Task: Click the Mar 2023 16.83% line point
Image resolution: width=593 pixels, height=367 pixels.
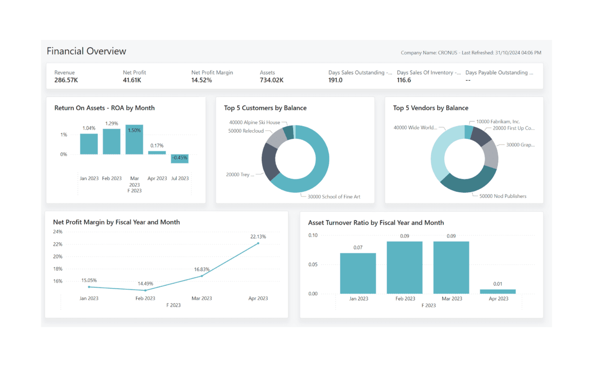Action: (202, 276)
